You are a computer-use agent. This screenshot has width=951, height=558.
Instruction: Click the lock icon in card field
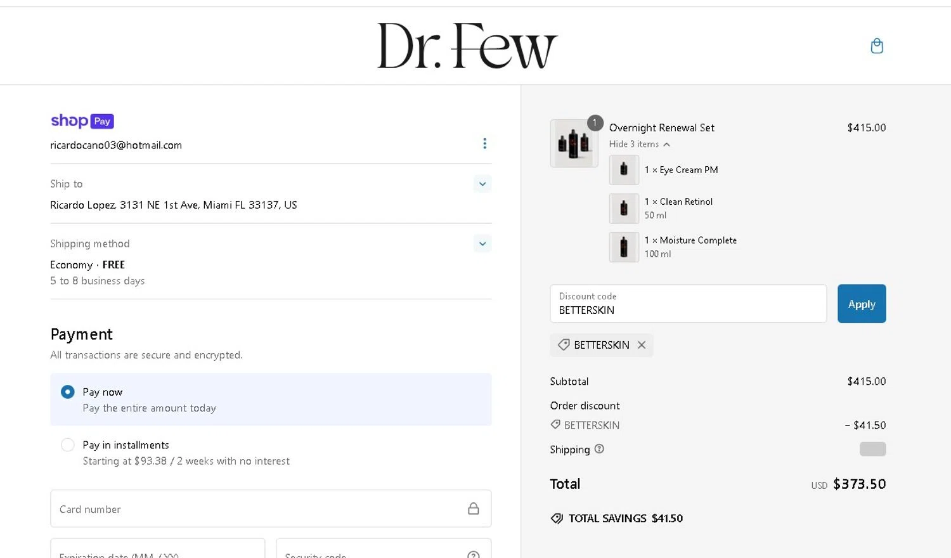point(474,509)
